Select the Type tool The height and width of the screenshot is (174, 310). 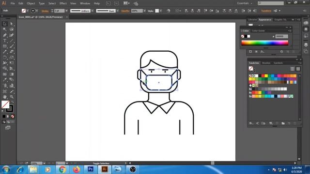5,41
